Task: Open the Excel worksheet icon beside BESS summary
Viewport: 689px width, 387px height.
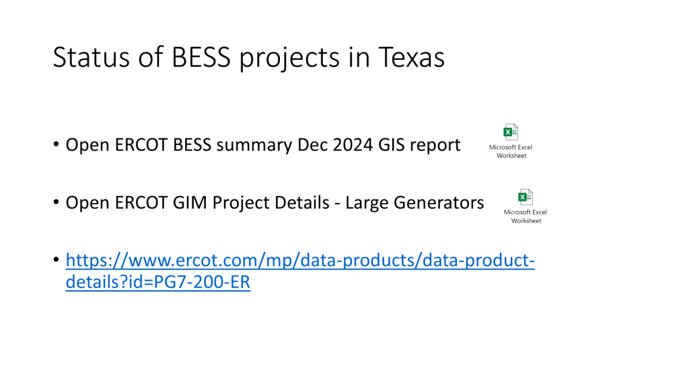Action: click(x=511, y=132)
